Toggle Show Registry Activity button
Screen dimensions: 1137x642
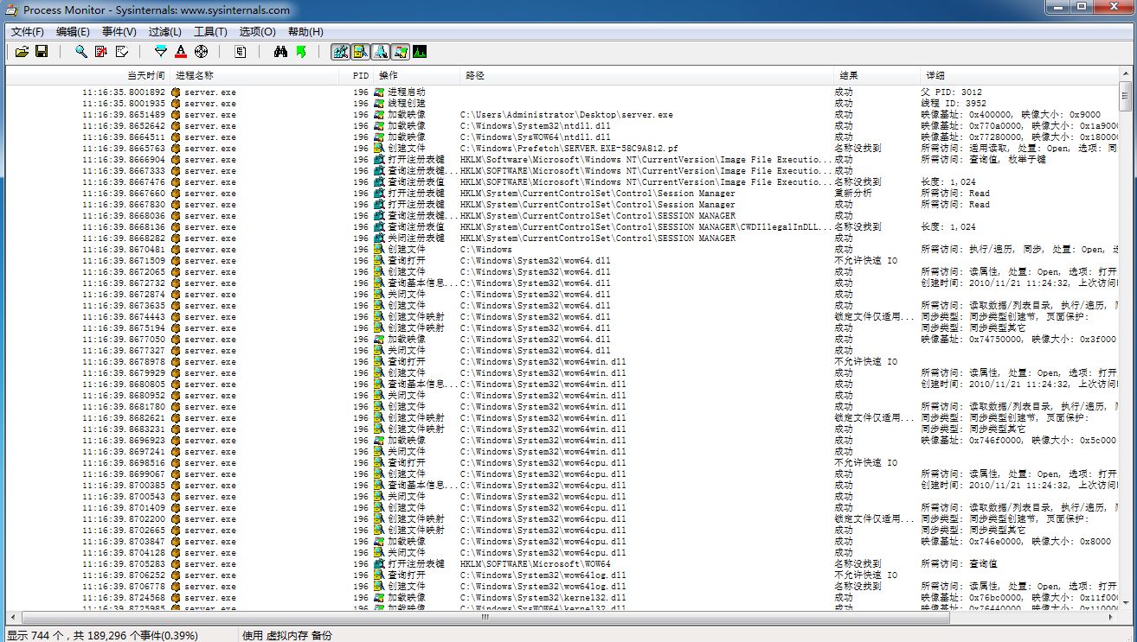(340, 52)
